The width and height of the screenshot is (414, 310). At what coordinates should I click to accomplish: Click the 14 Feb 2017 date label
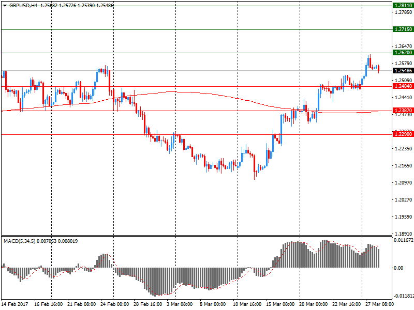14,304
